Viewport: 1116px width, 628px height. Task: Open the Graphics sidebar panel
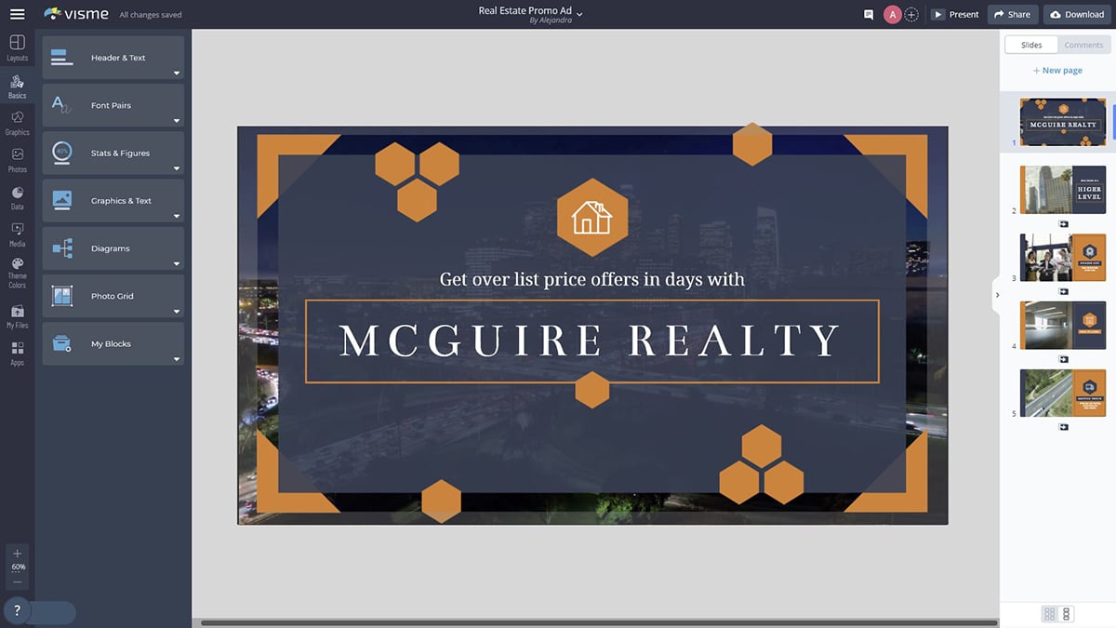click(17, 122)
